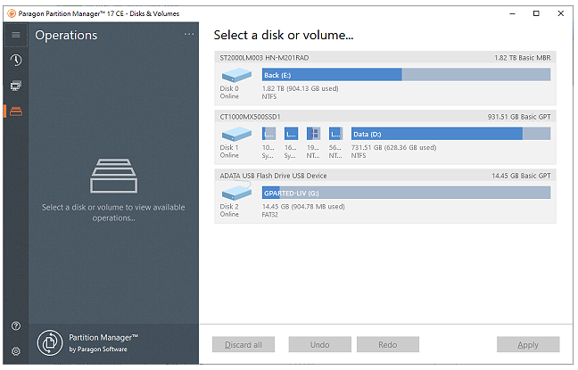Click the 931.51 GB Basic GPT label
This screenshot has height=370, width=578.
pos(519,117)
